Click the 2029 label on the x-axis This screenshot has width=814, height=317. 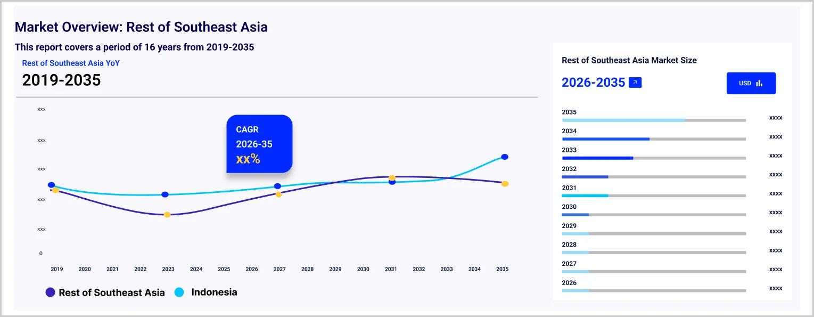tap(335, 270)
